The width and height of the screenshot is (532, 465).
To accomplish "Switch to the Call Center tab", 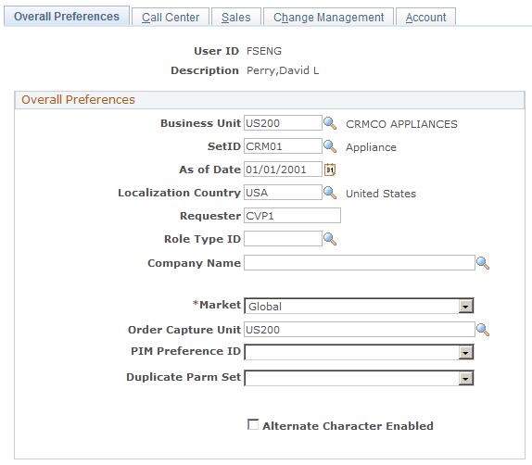I will (x=171, y=17).
